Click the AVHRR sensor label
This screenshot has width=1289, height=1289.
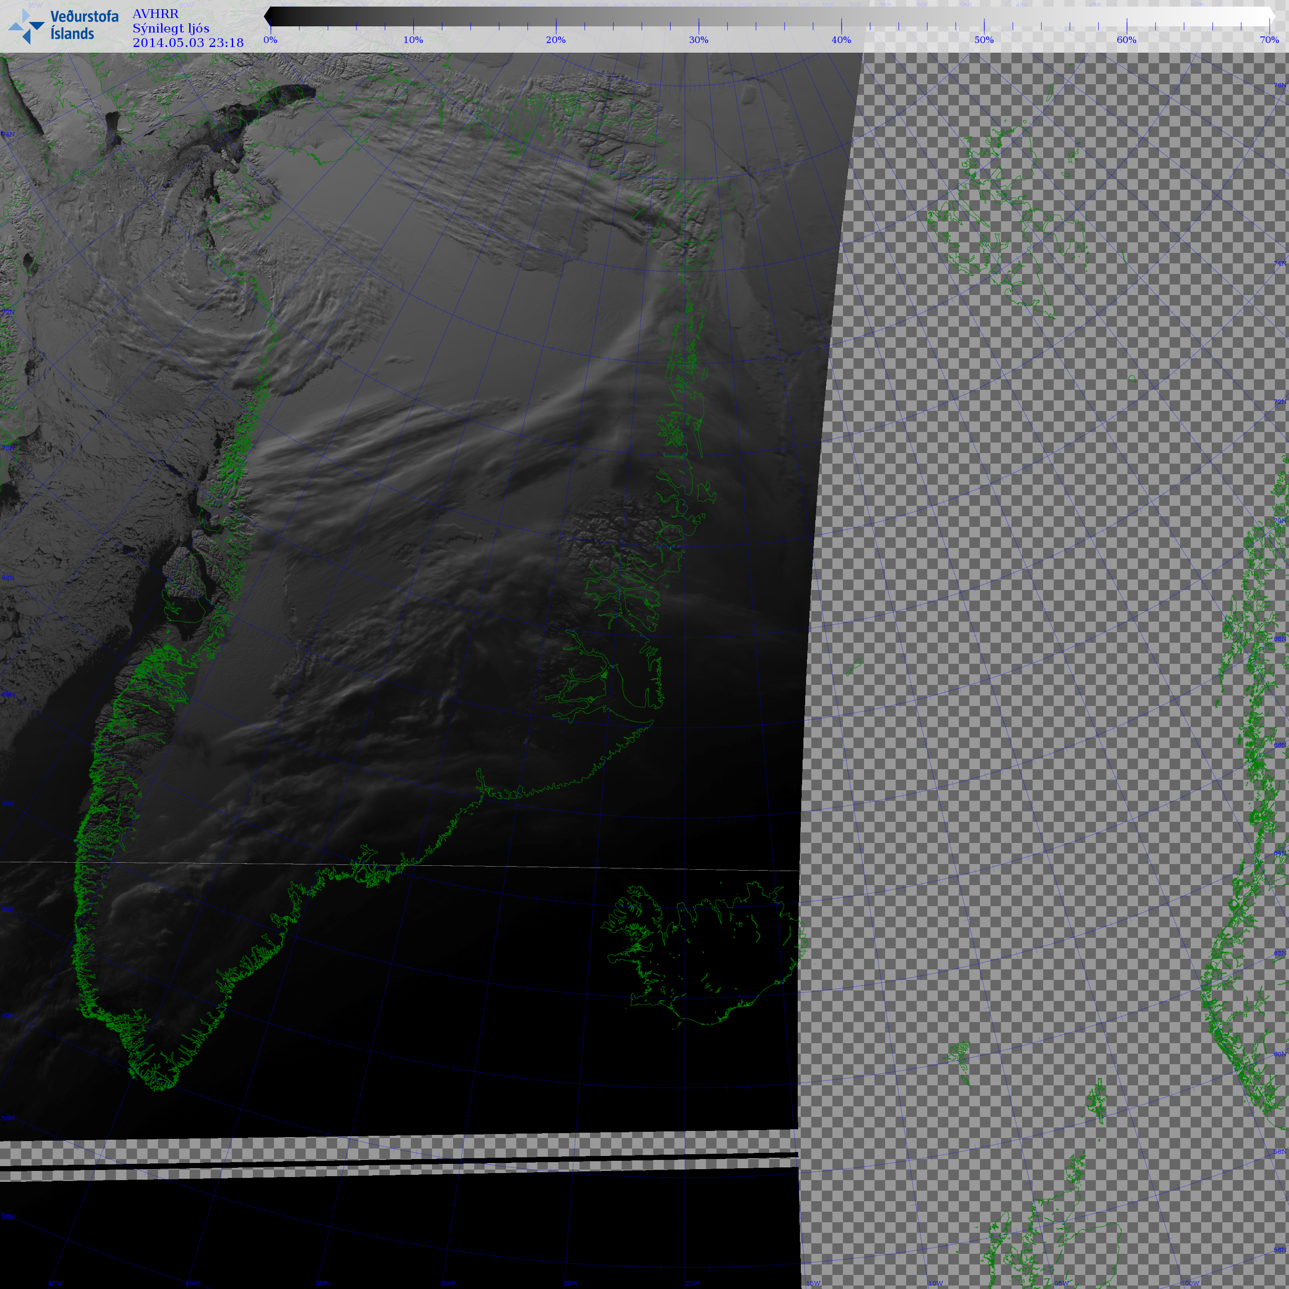point(155,14)
